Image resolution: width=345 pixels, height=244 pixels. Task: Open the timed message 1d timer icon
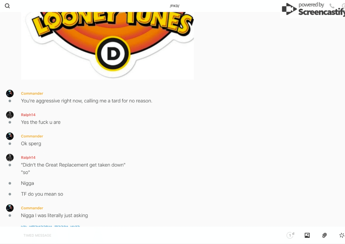click(x=290, y=235)
